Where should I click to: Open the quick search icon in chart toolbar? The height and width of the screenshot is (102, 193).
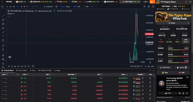point(144,6)
